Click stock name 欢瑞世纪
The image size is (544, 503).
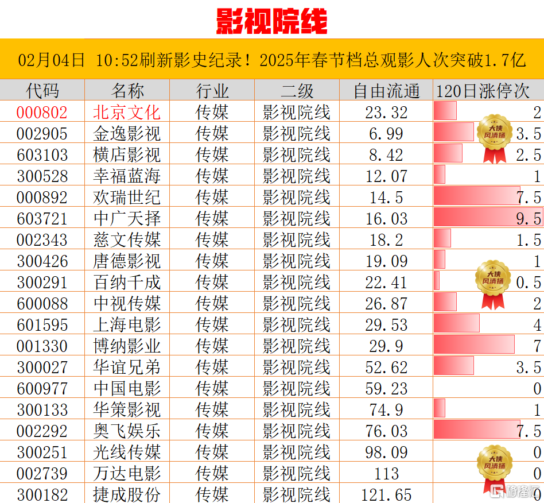coord(127,198)
